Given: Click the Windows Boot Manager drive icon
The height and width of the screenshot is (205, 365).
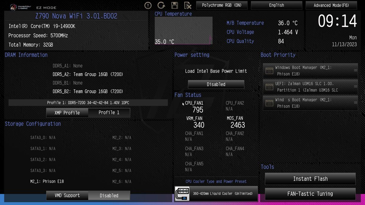Looking at the screenshot, I should (x=269, y=70).
